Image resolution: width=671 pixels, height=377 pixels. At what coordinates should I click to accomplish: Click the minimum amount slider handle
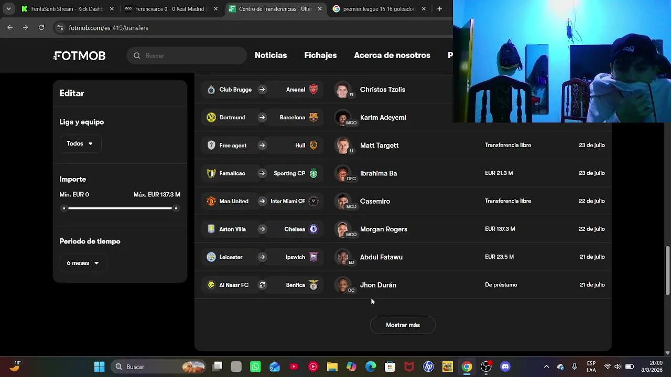click(x=64, y=208)
